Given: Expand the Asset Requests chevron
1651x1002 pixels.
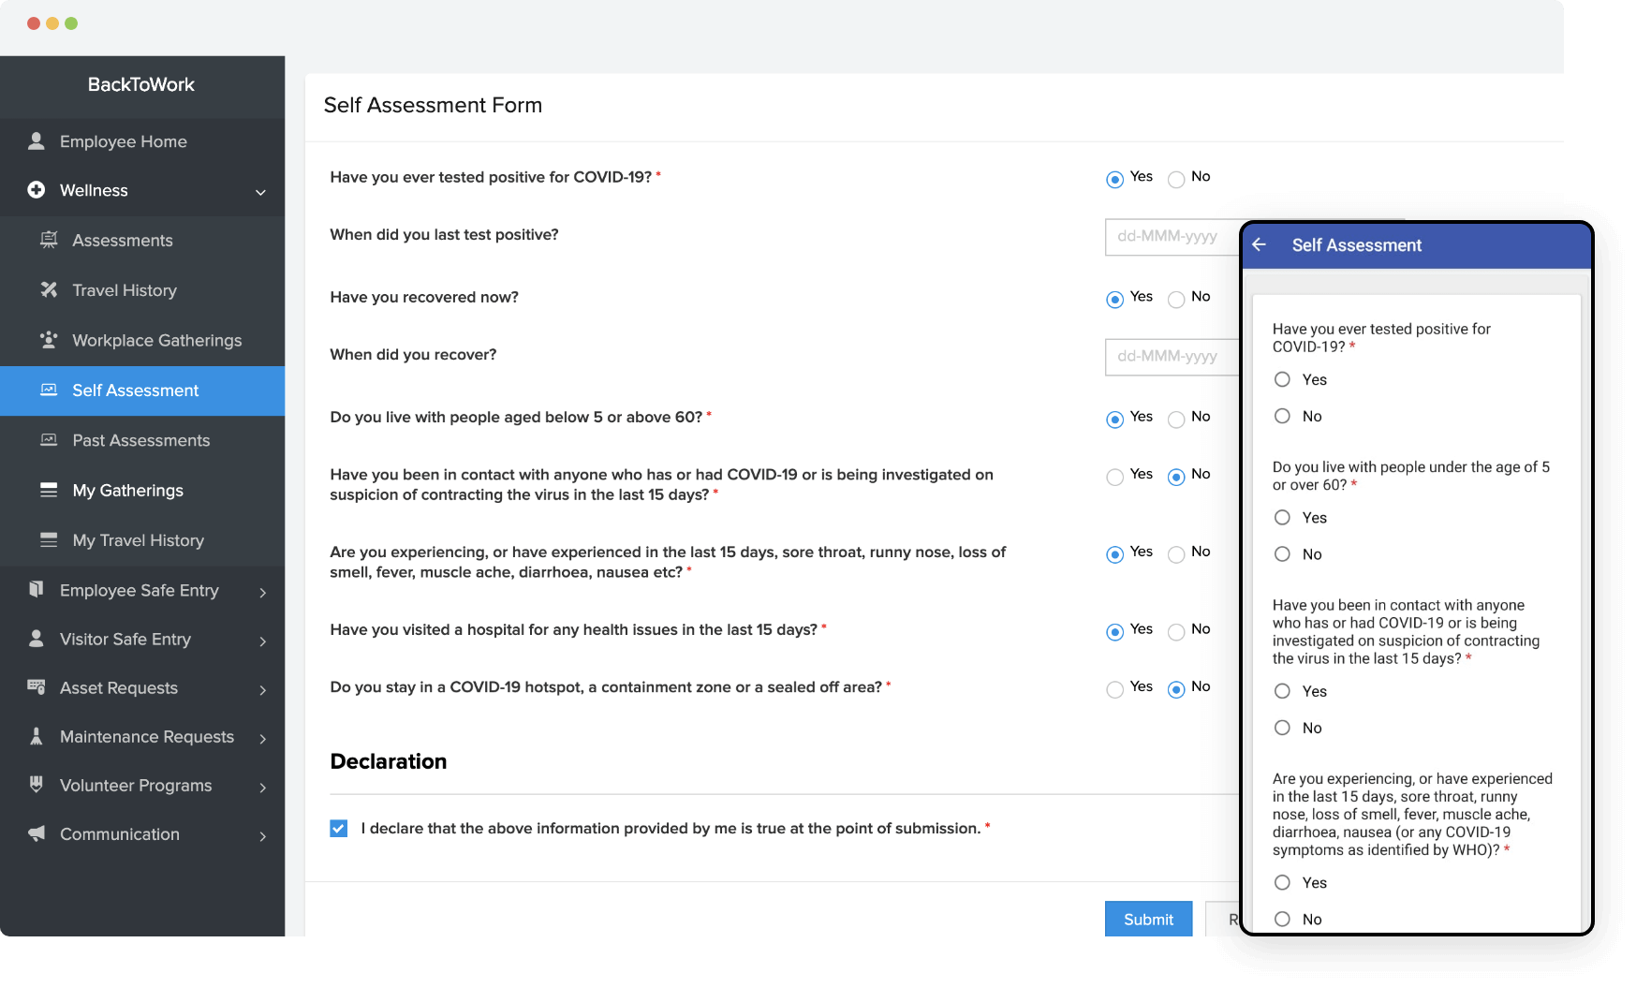Looking at the screenshot, I should tap(263, 689).
